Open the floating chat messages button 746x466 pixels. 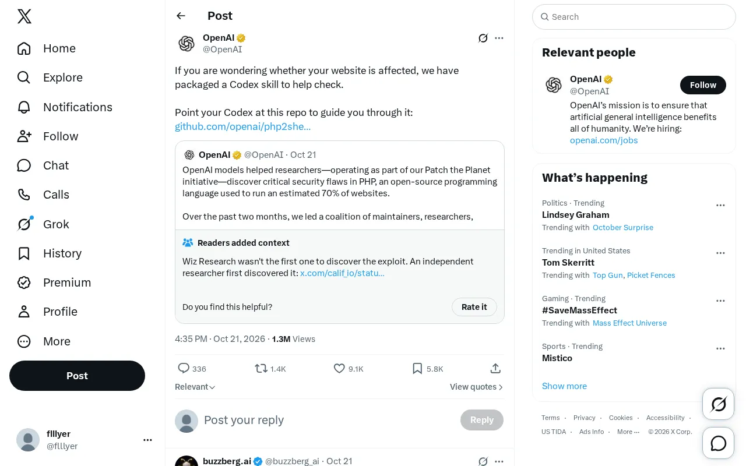(719, 443)
